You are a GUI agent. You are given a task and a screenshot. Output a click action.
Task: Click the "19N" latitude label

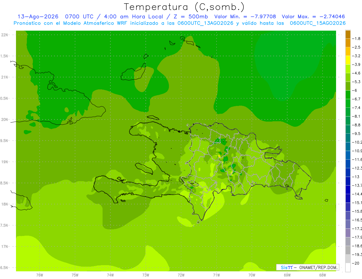click(x=4, y=162)
